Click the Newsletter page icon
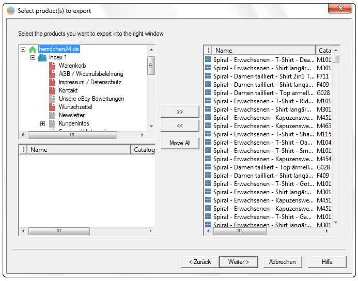This screenshot has height=281, width=358. 52,116
